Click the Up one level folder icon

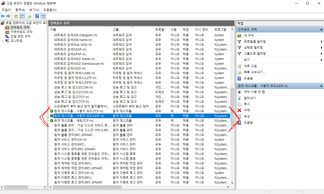[16, 16]
